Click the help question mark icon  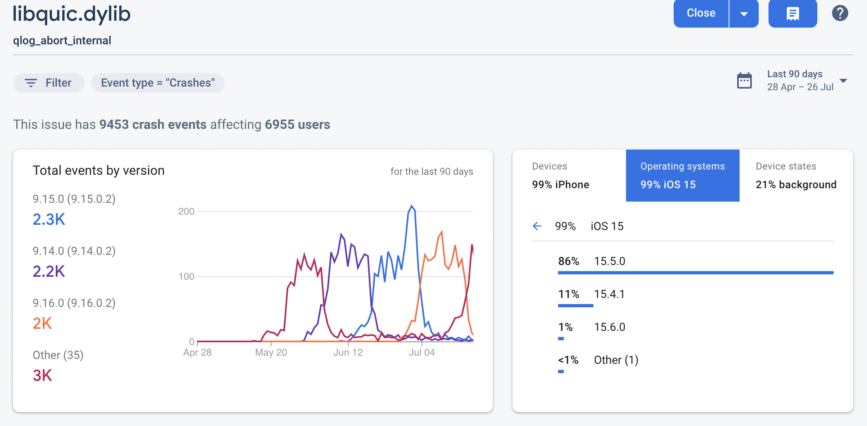tap(840, 13)
